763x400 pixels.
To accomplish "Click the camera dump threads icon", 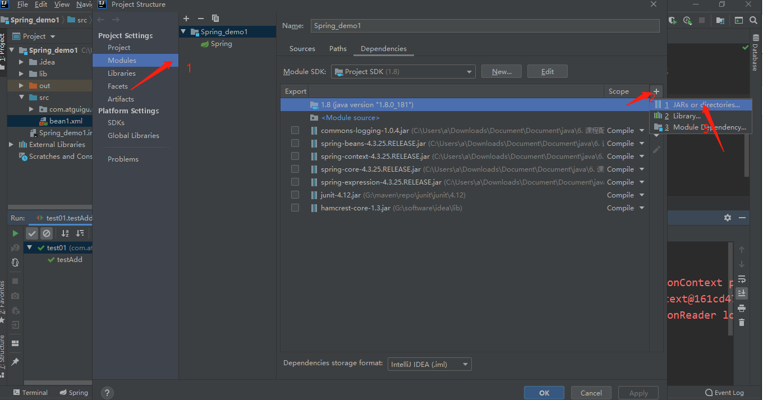I will click(15, 296).
